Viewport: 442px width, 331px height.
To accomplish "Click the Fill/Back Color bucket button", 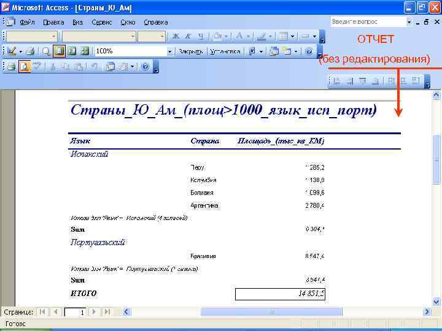I will pyautogui.click(x=217, y=36).
